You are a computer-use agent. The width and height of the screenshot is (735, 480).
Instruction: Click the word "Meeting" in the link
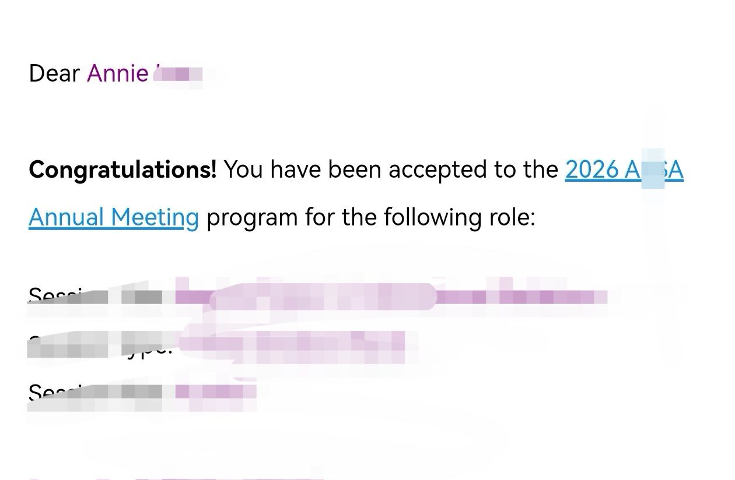(x=155, y=217)
